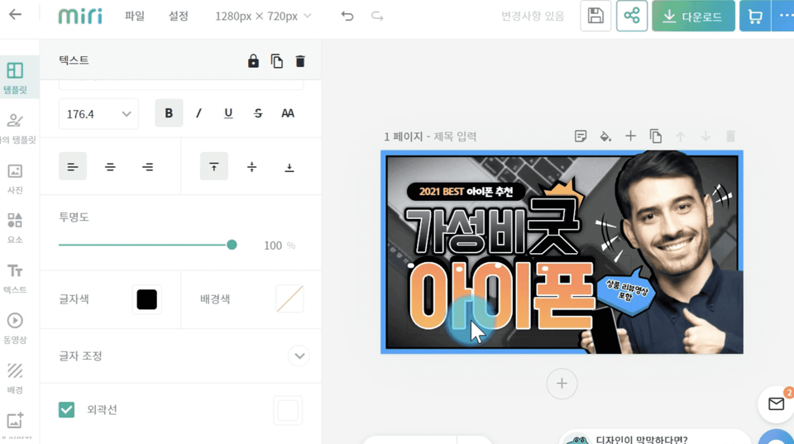Select the blue speech bubble on canvas
794x444 pixels.
(625, 292)
